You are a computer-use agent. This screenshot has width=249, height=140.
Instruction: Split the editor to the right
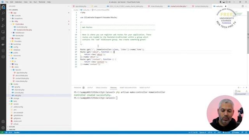coord(243,6)
